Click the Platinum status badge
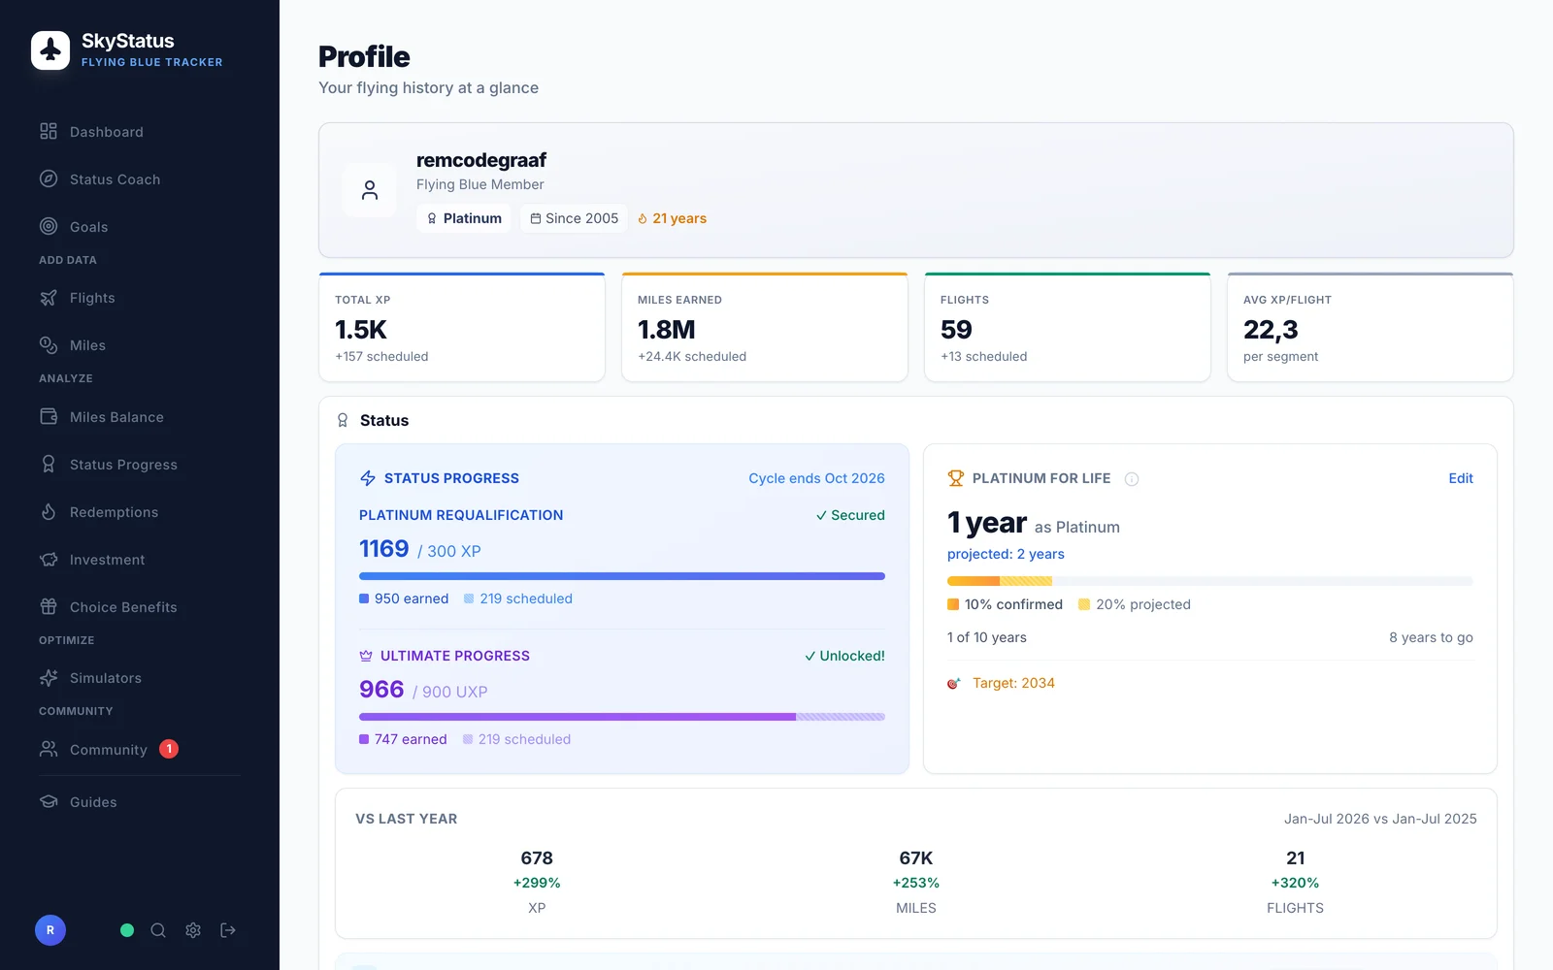Screen dimensions: 1553x970 point(464,218)
